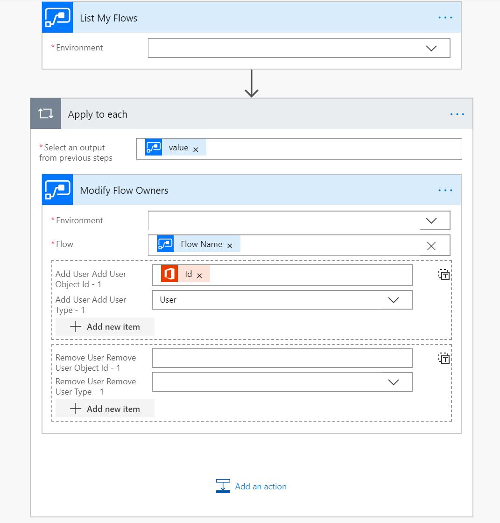Image resolution: width=500 pixels, height=523 pixels.
Task: Open the Remove User Type dropdown
Action: click(x=394, y=382)
